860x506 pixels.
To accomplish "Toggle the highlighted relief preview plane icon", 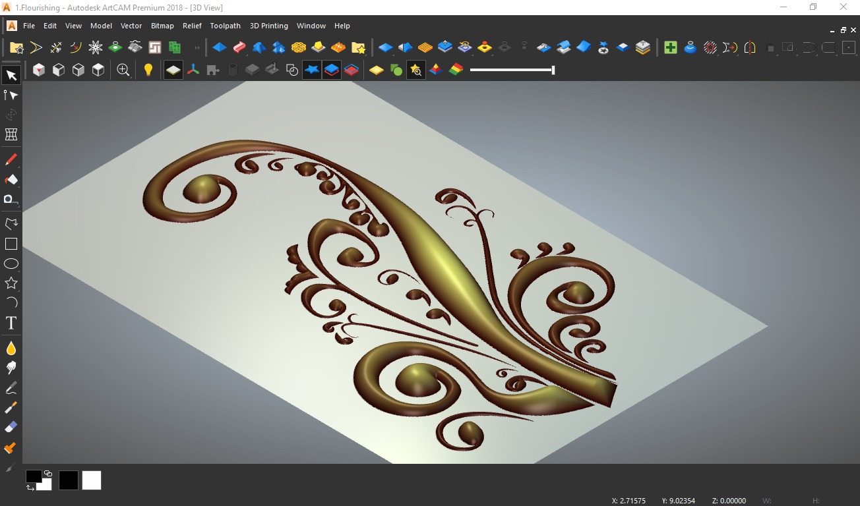I will point(173,69).
